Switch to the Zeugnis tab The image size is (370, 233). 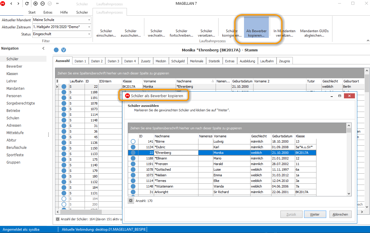284,61
